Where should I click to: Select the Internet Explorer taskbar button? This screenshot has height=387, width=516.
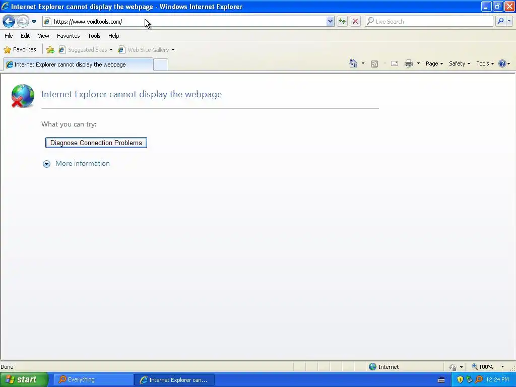(x=174, y=380)
